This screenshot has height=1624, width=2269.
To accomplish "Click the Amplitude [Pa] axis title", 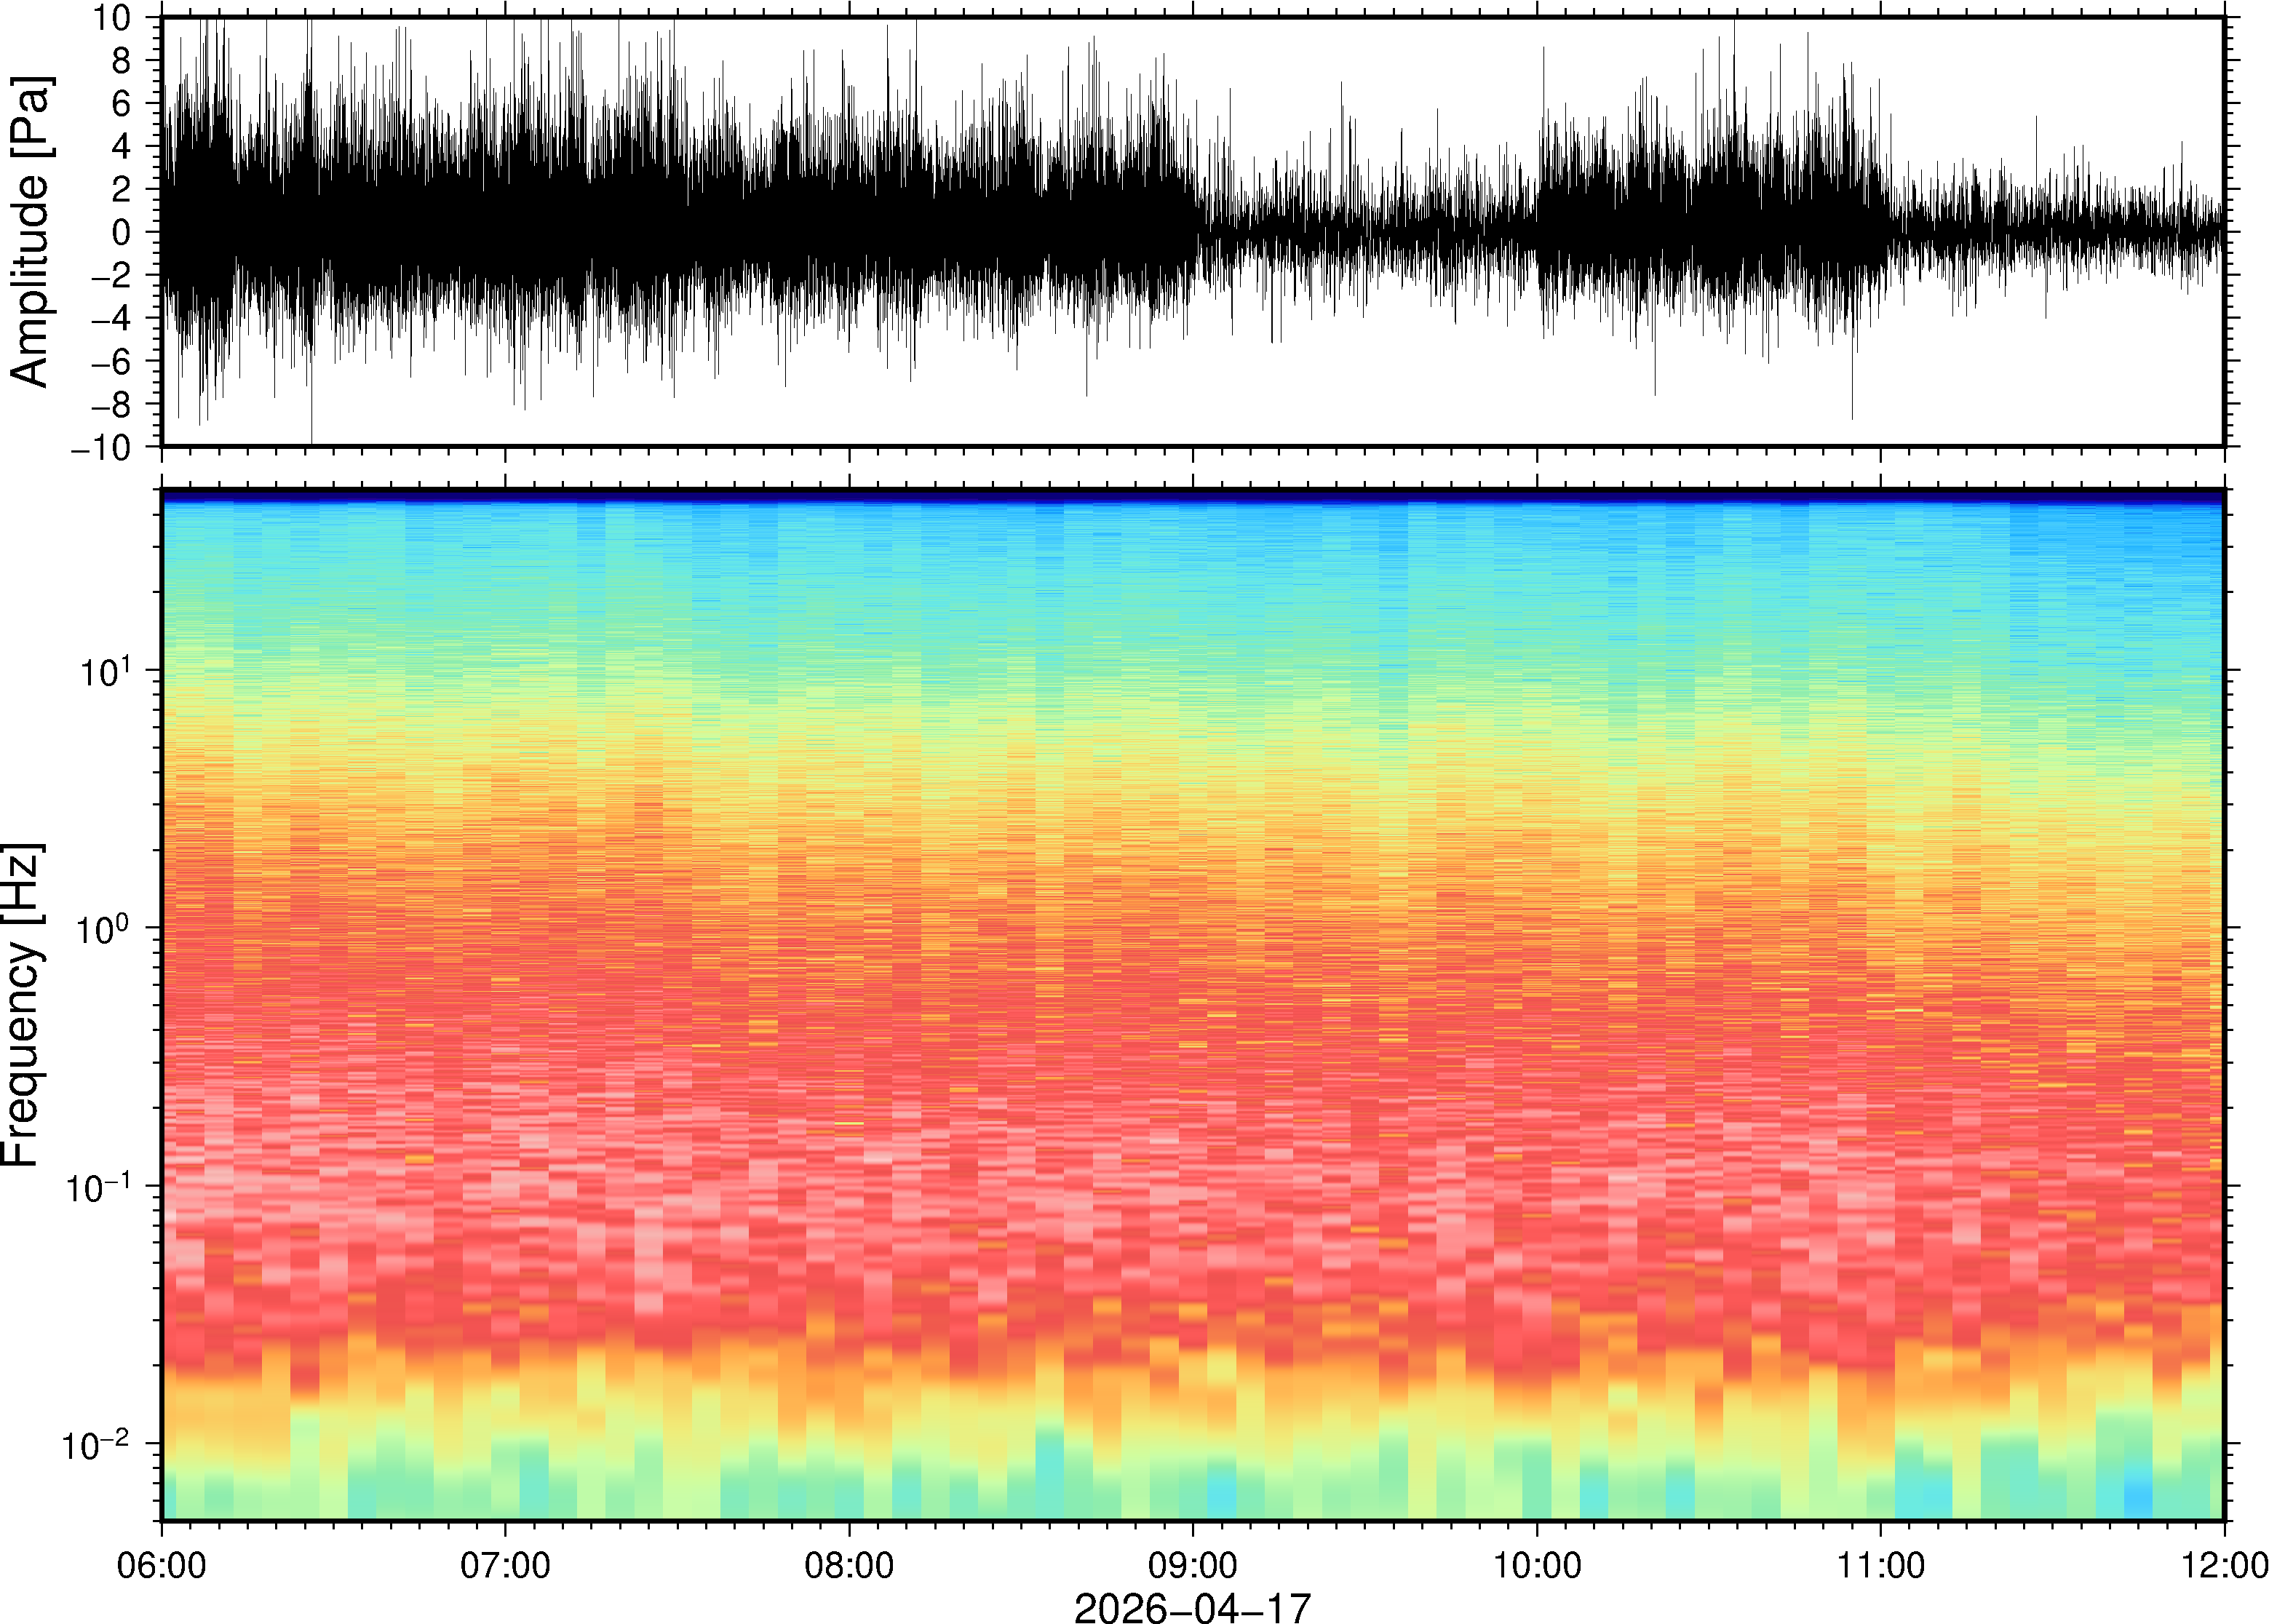I will click(x=30, y=231).
